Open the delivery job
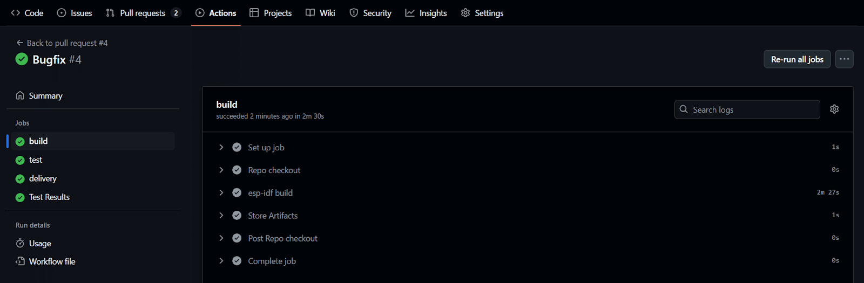This screenshot has width=864, height=283. (43, 178)
